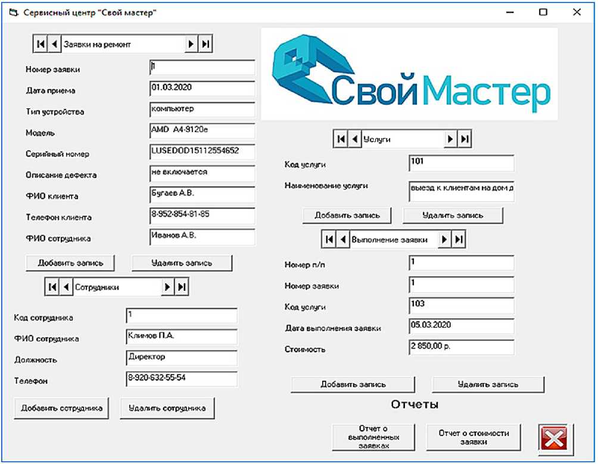Open Отчет о выполненных заявках report
The image size is (598, 464).
374,437
